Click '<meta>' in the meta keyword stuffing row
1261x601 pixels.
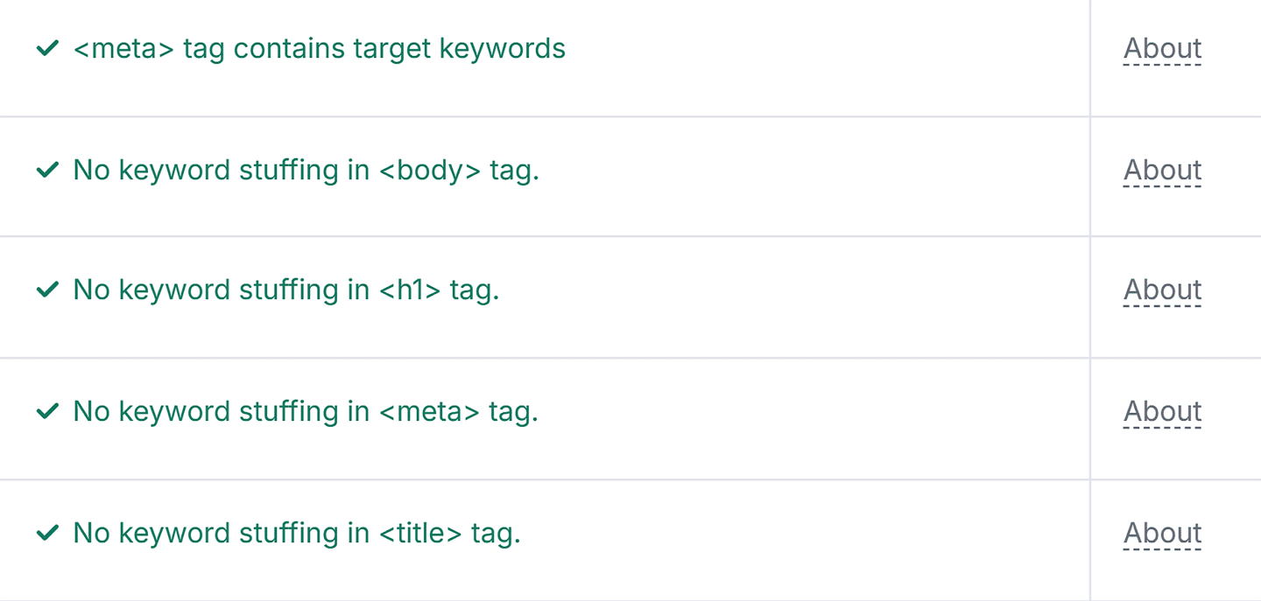429,411
